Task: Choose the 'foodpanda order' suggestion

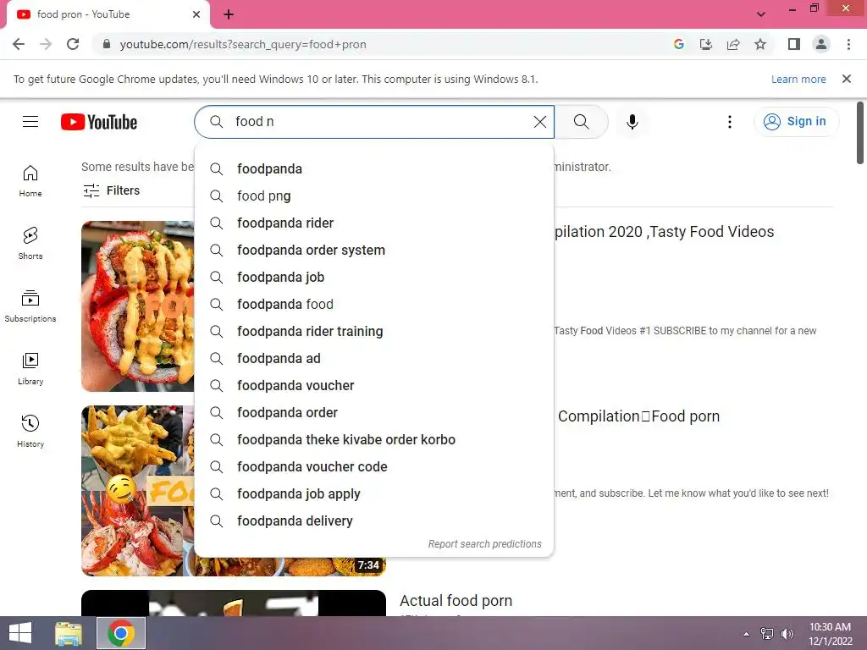Action: 374,412
